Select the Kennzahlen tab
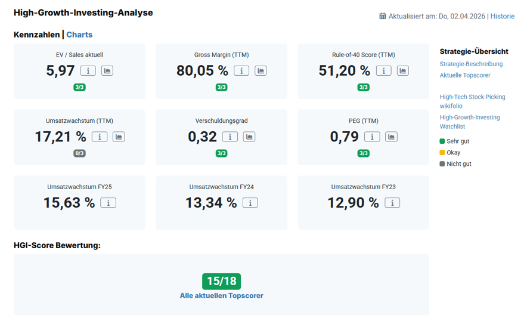The height and width of the screenshot is (318, 527). coord(36,35)
